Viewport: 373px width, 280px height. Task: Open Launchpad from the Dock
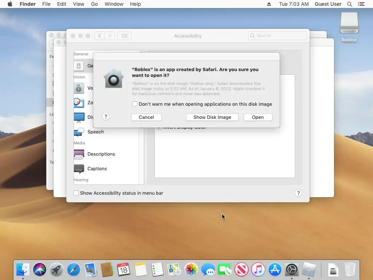point(56,270)
